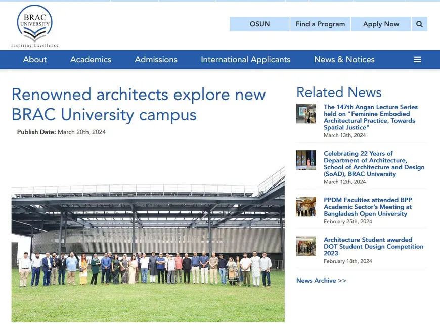This screenshot has height=324, width=440.
Task: Click the architects group photo
Action: 148,245
